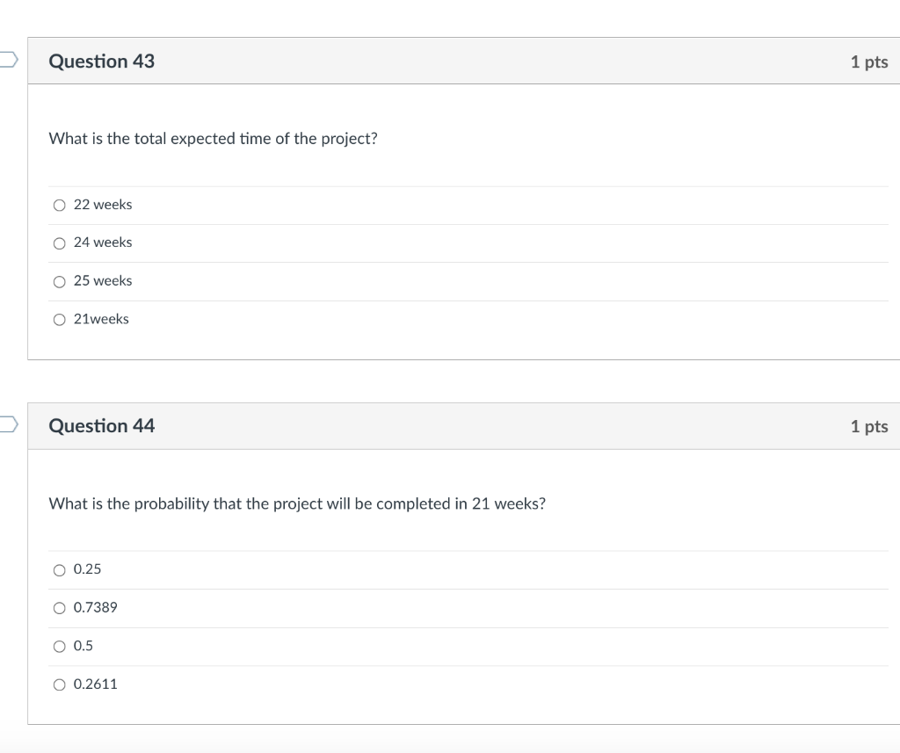900x753 pixels.
Task: Select the 0.25 probability answer
Action: (x=59, y=569)
